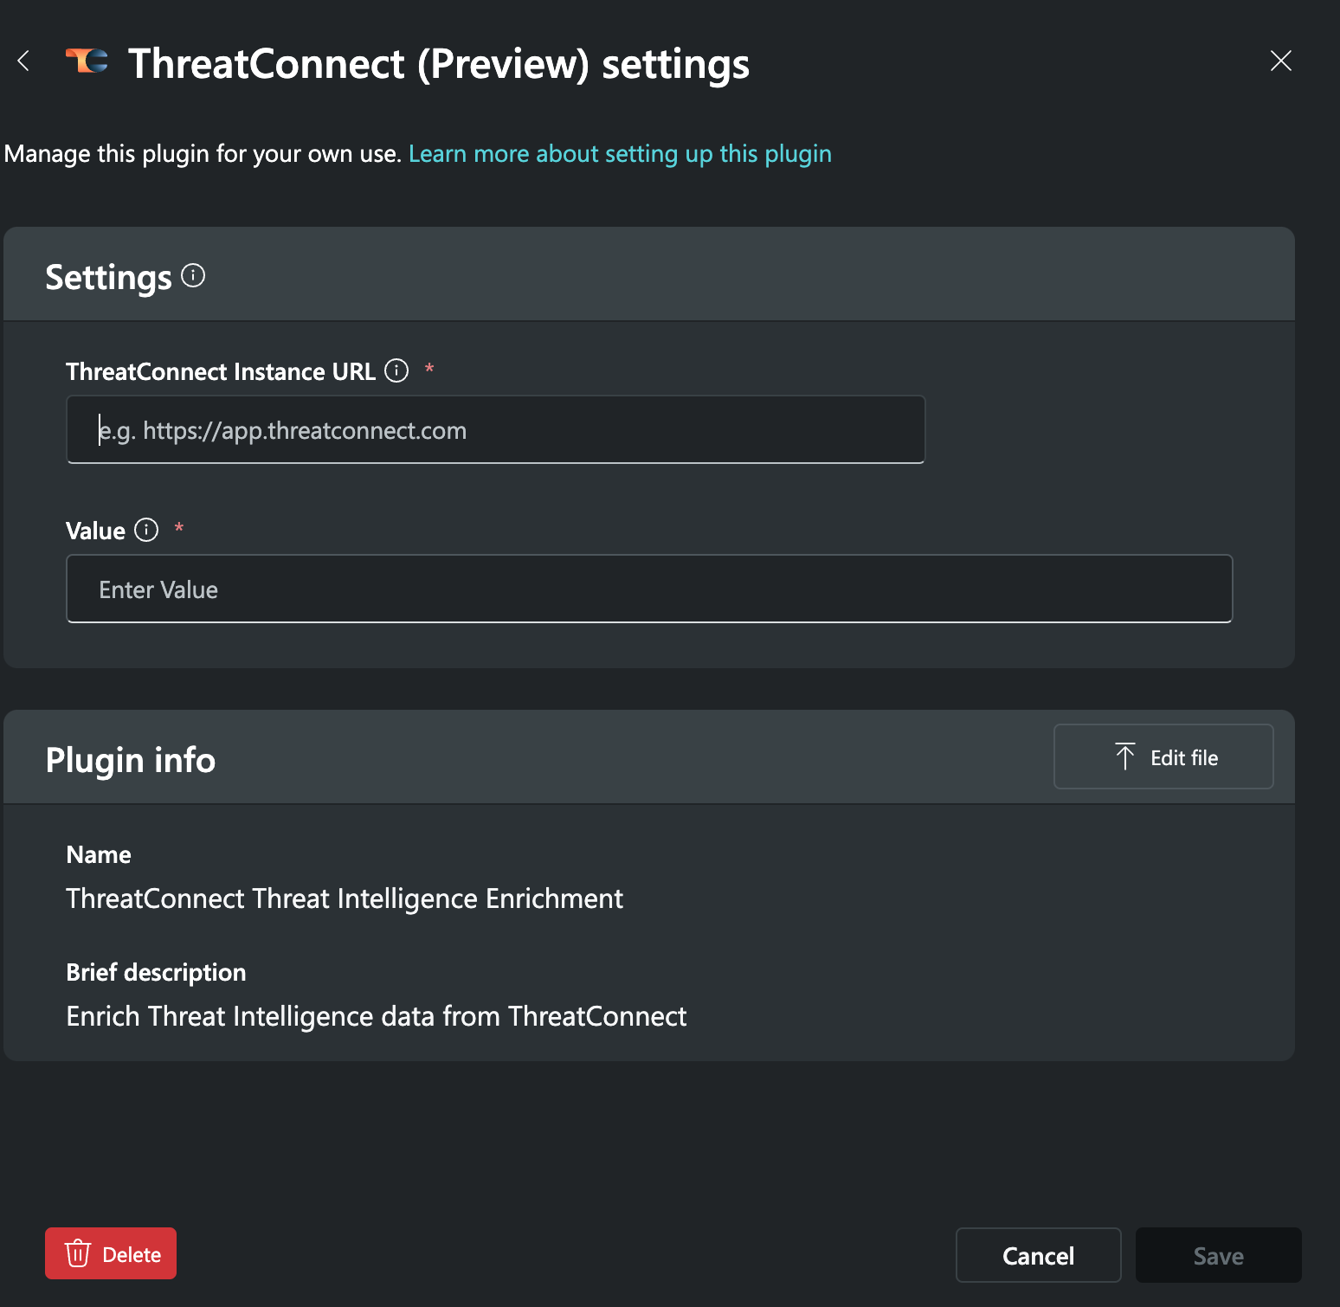Click the brief description text of the plugin
This screenshot has height=1307, width=1340.
376,1015
